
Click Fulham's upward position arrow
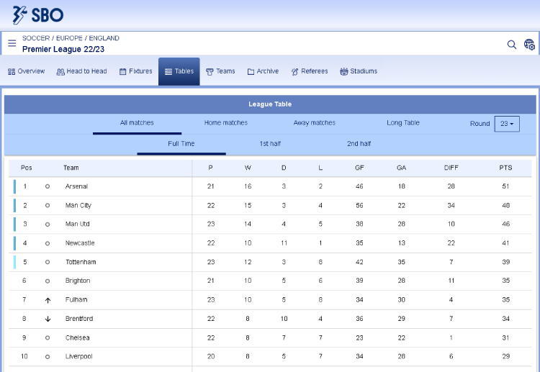click(48, 300)
